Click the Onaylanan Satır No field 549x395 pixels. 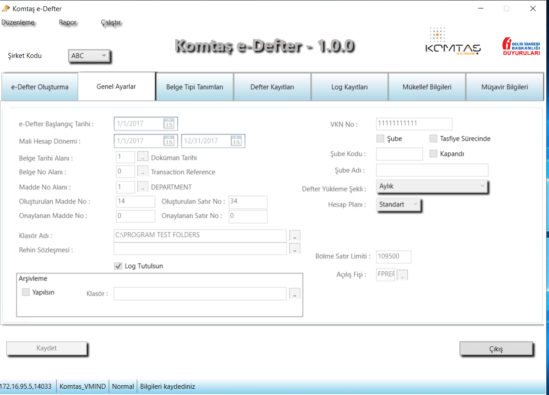coord(248,216)
